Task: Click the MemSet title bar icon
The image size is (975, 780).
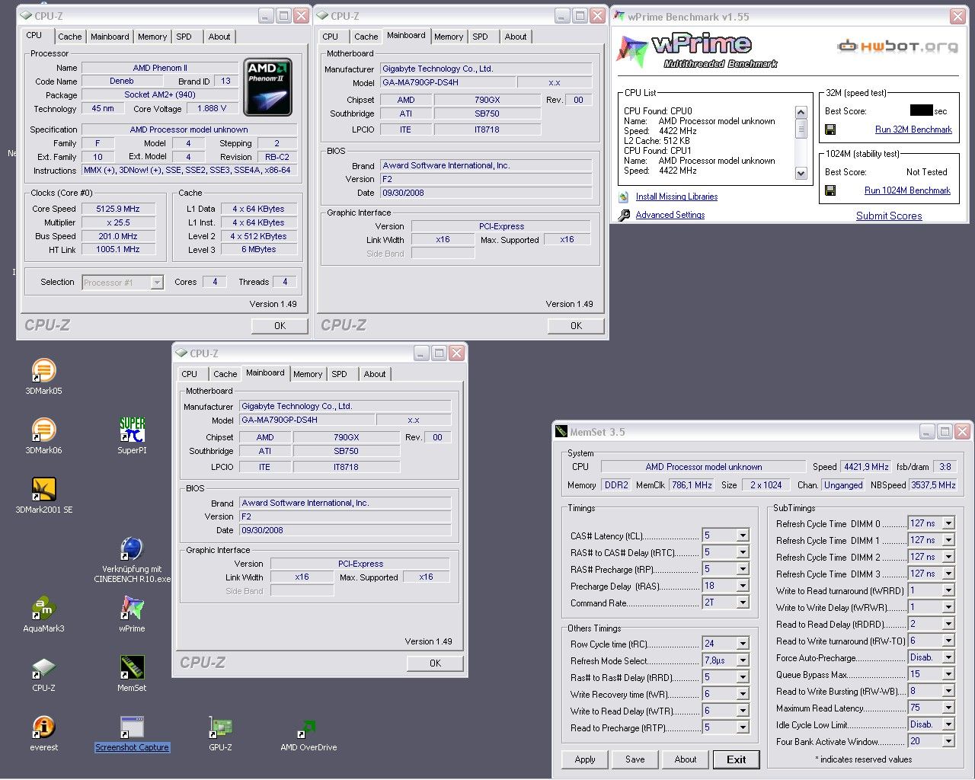Action: (x=561, y=432)
